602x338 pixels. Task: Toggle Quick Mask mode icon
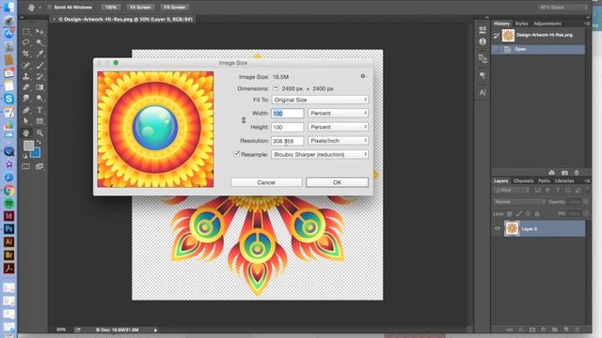coord(25,166)
